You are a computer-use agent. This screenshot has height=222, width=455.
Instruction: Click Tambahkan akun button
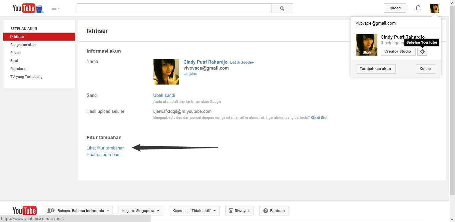tap(375, 69)
